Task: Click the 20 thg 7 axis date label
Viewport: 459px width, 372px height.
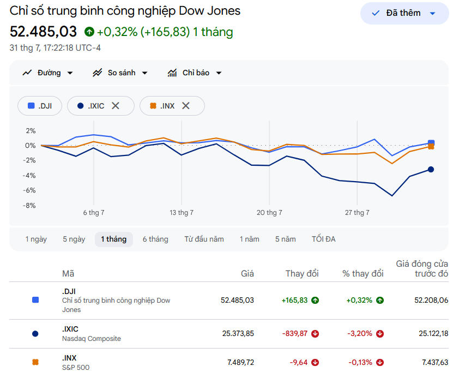Action: (x=269, y=213)
